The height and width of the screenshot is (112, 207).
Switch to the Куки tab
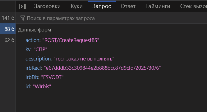click(x=76, y=6)
